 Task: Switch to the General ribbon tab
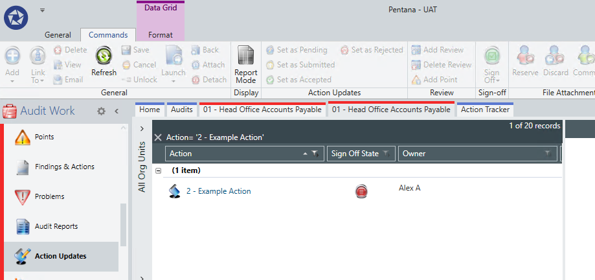[x=58, y=35]
